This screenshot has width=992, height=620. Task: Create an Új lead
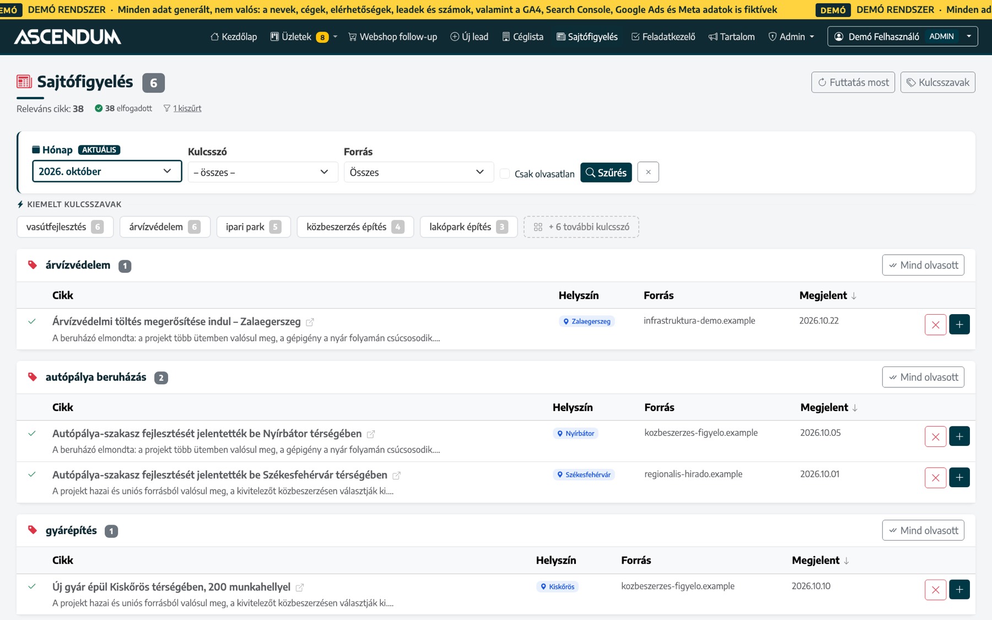pos(469,36)
